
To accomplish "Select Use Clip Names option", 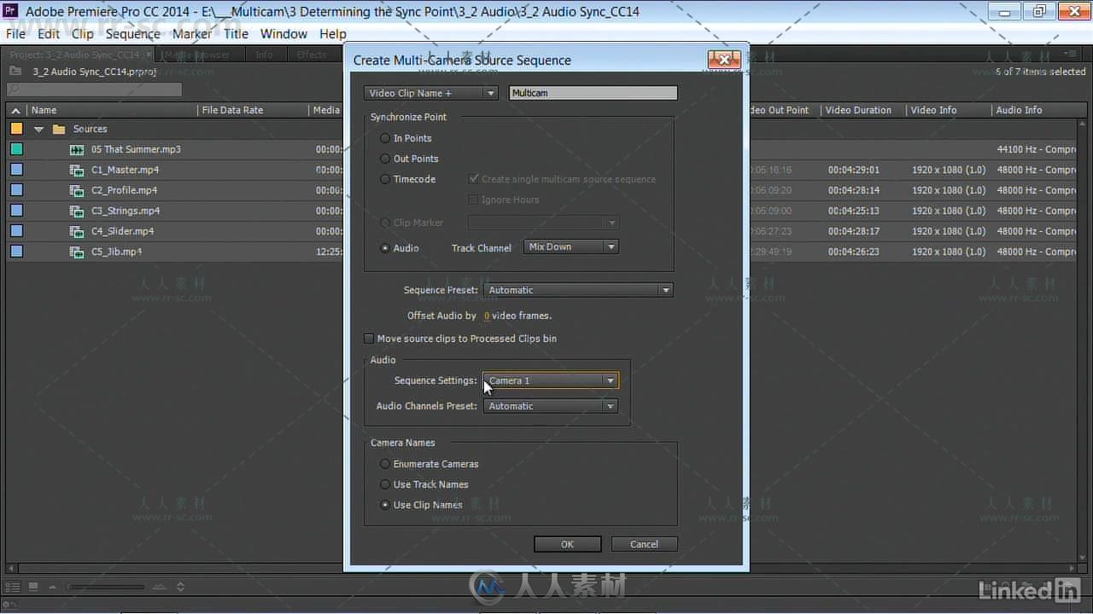I will point(386,505).
